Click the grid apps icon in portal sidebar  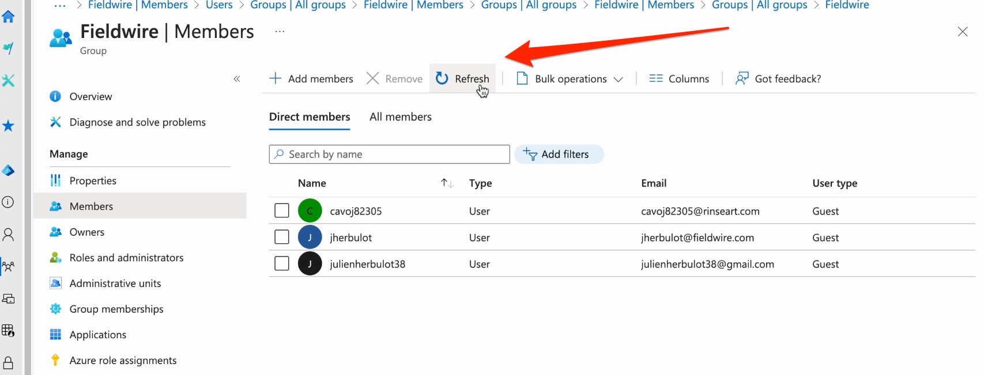(9, 330)
